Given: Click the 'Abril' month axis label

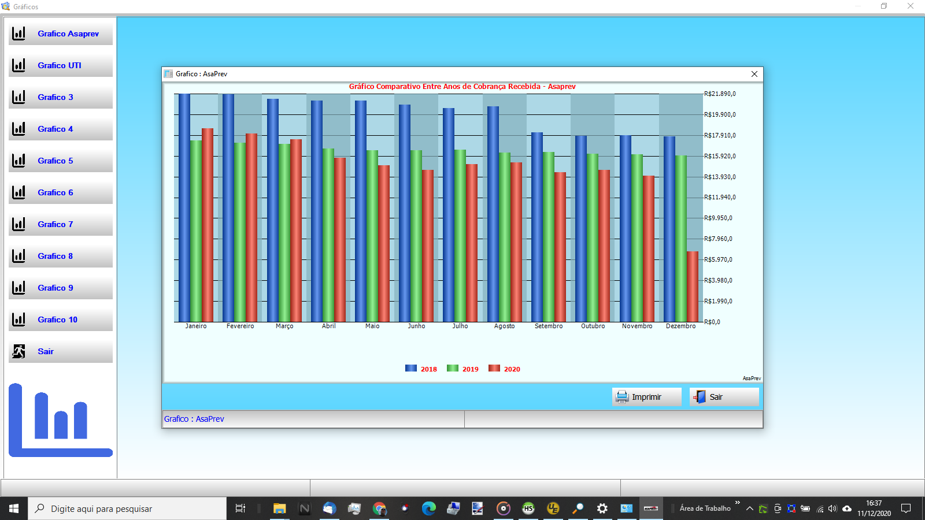Looking at the screenshot, I should click(328, 326).
